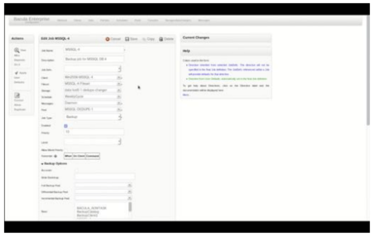
Task: Click the On Client Runscript column button
Action: pyautogui.click(x=79, y=156)
